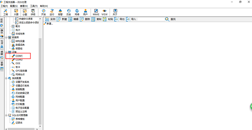The width and height of the screenshot is (252, 130).
Task: Switch to 小图 small icon view
Action: 24,12
